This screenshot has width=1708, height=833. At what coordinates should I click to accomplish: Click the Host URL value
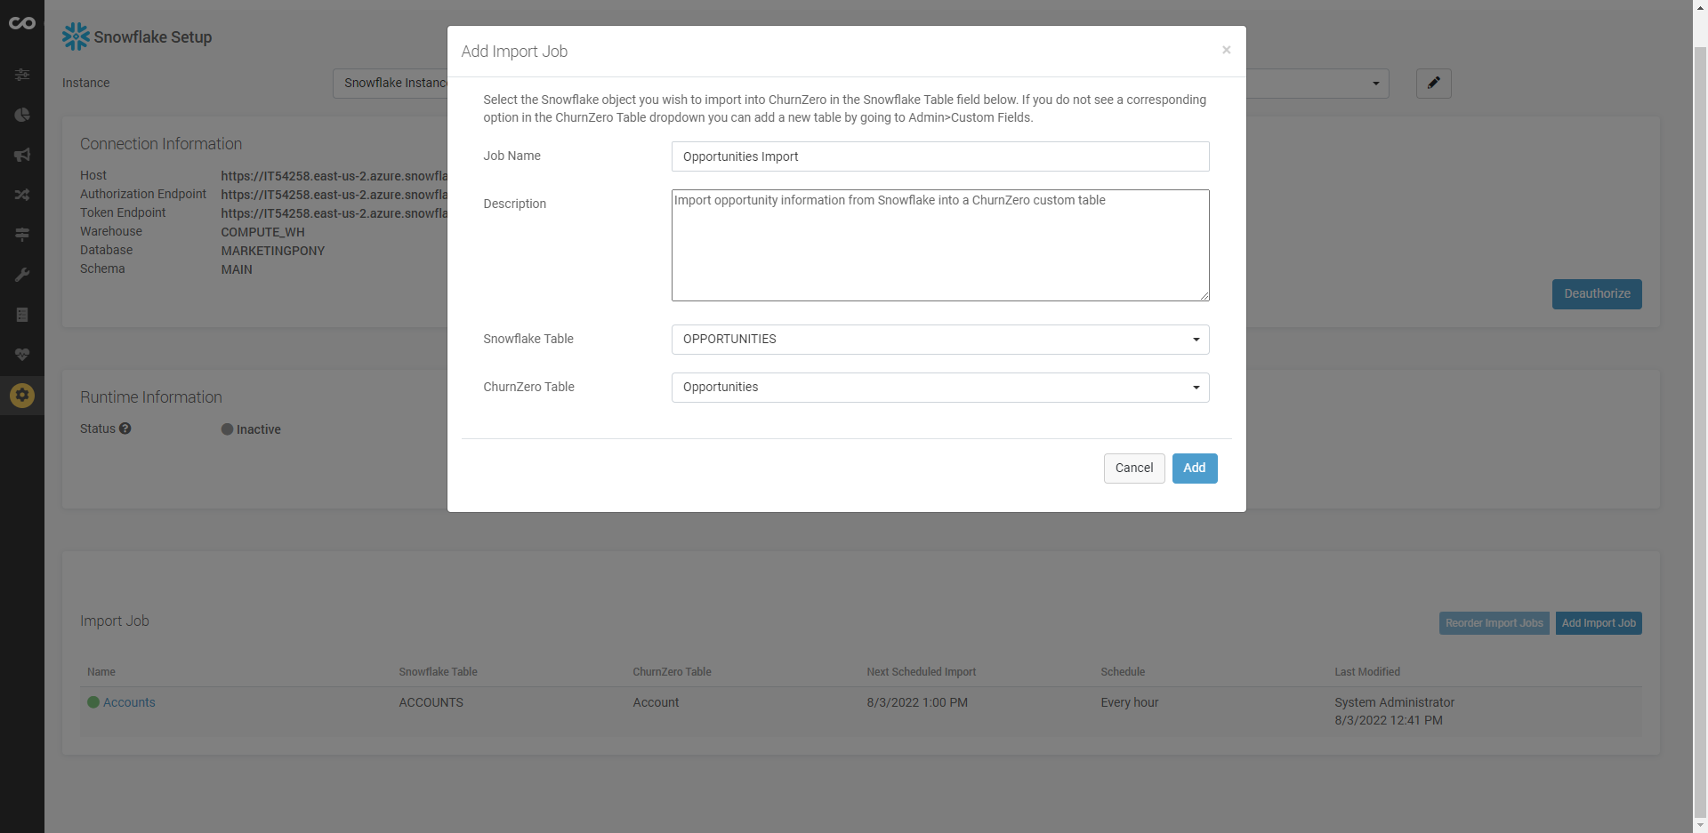point(334,176)
